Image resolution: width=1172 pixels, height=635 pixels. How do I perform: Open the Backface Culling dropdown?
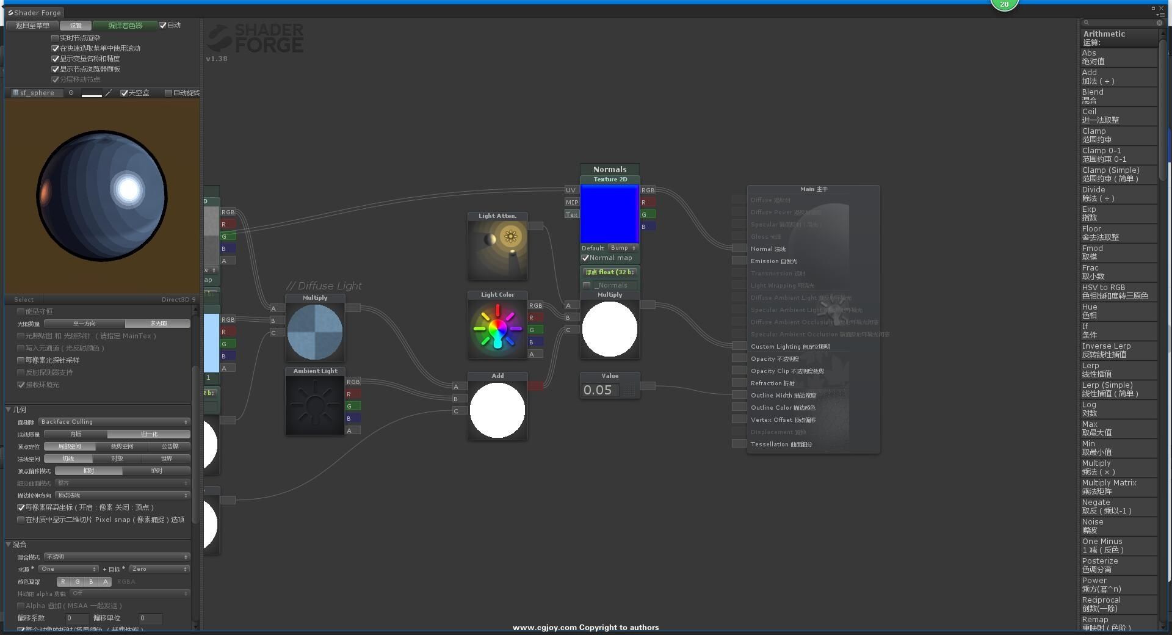[x=114, y=422]
